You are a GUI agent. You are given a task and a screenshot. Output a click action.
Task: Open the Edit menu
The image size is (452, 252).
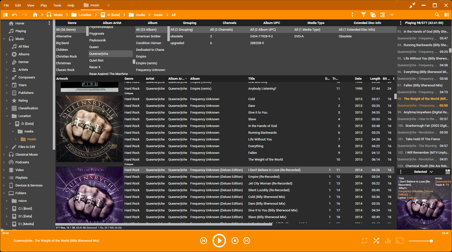[18, 5]
